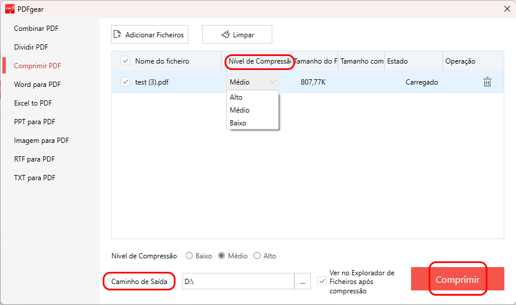
Task: Close the PDFgear window
Action: click(507, 9)
